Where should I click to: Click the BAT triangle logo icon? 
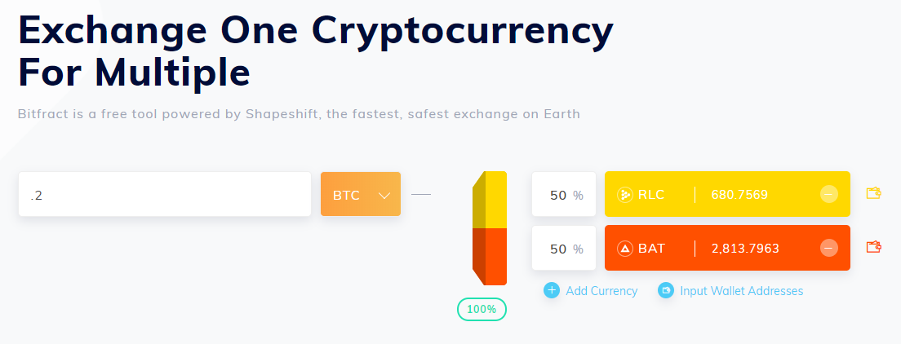coord(626,248)
